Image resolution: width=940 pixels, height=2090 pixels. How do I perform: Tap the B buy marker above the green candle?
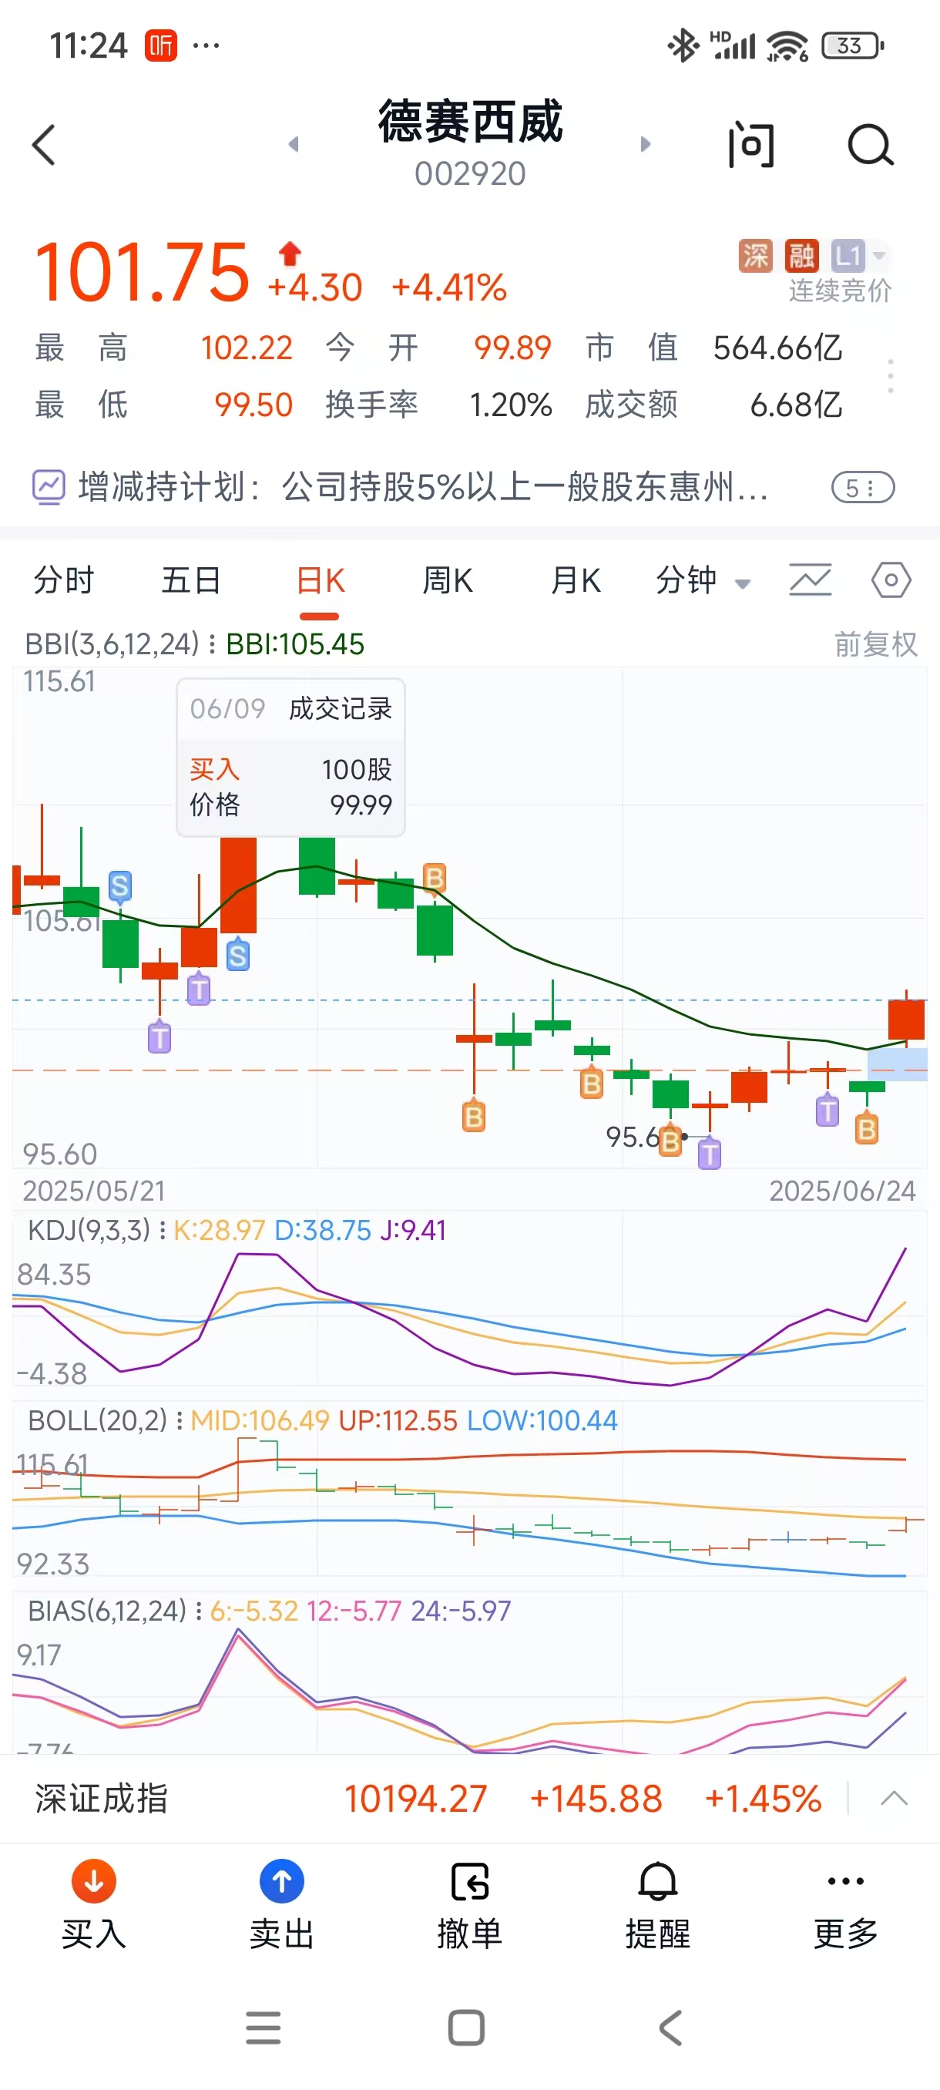pos(434,878)
